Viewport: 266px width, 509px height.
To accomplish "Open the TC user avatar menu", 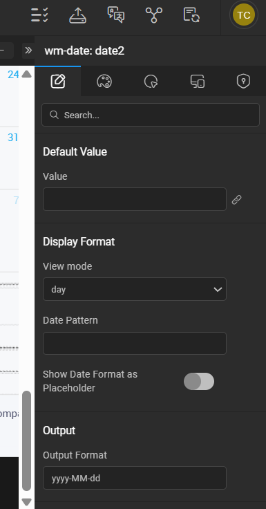I will coord(244,15).
